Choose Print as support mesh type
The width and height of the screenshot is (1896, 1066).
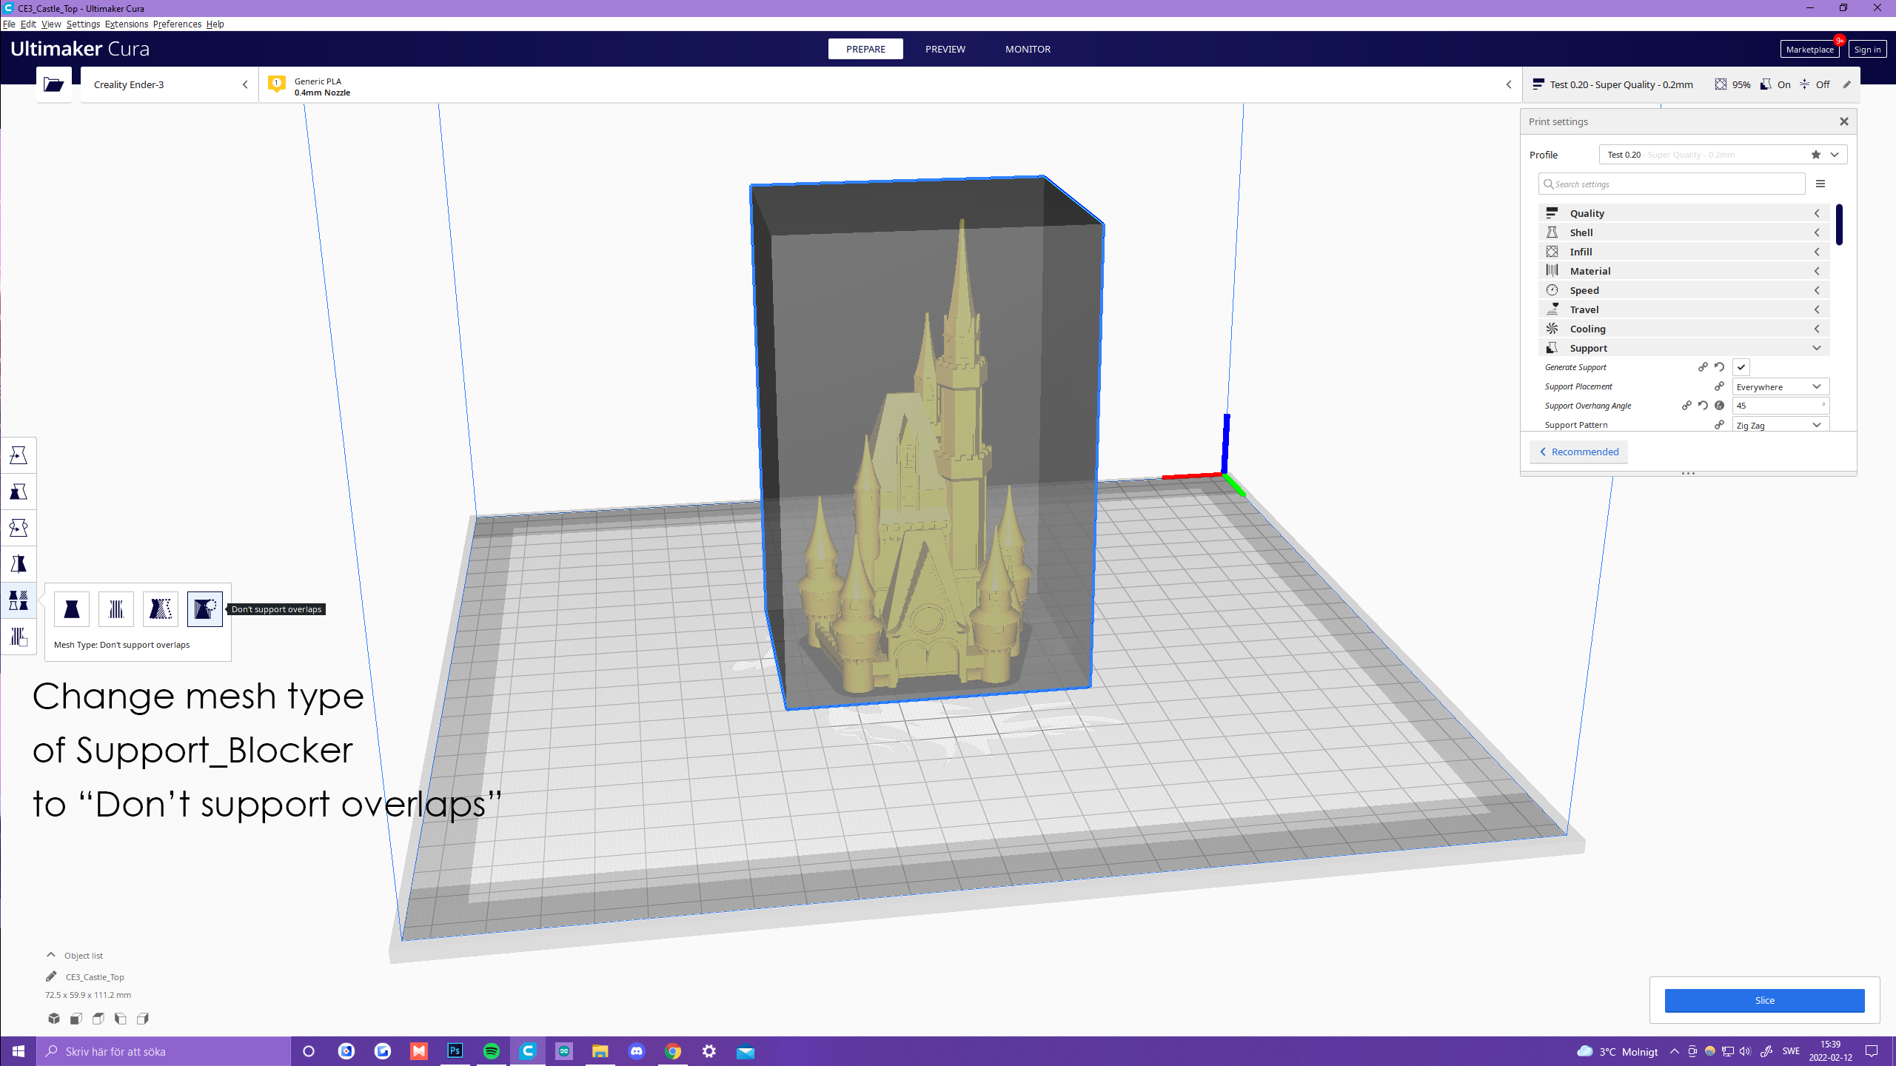(x=116, y=609)
